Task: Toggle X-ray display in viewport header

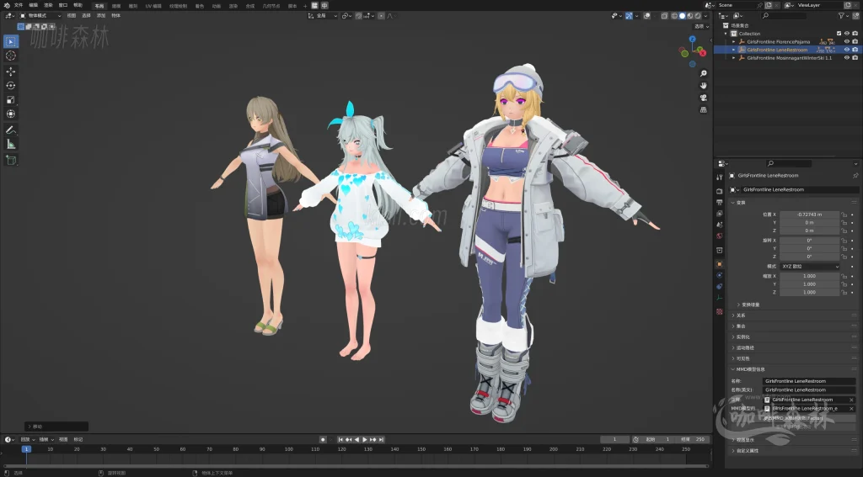Action: 664,16
